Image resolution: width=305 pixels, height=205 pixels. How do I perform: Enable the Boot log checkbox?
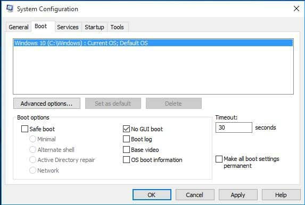tap(127, 139)
